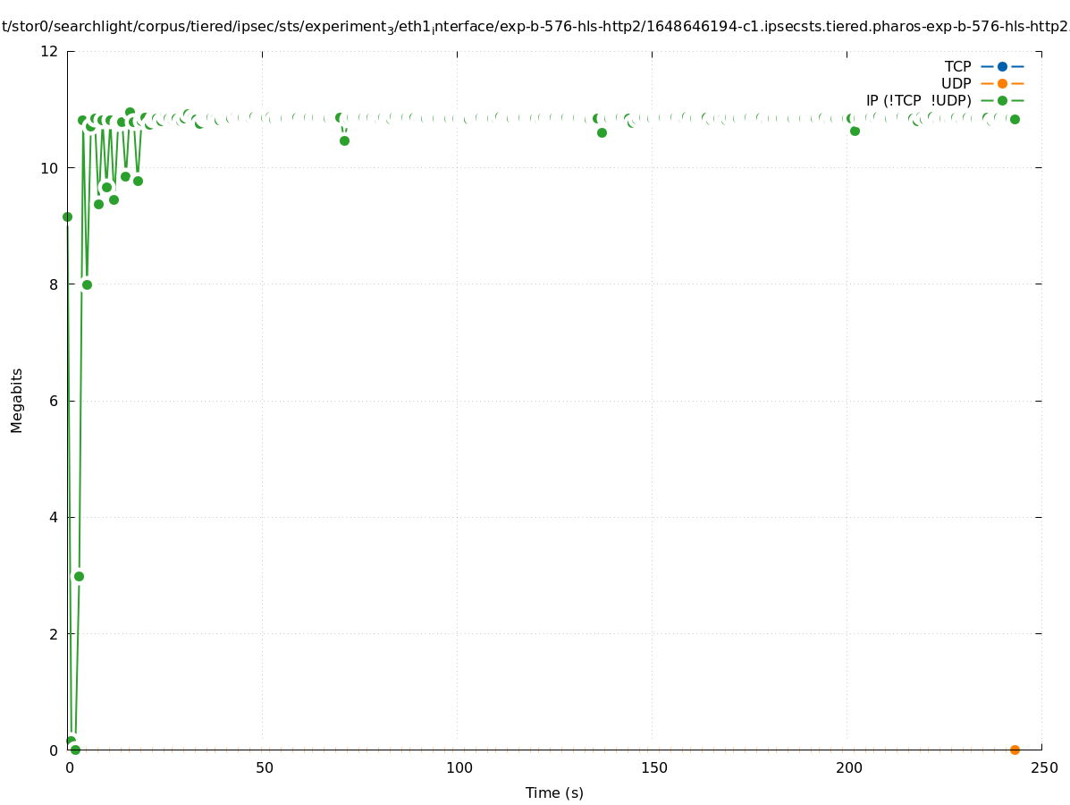1070x805 pixels.
Task: Click the 250 tick label on x-axis
Action: pos(1042,767)
